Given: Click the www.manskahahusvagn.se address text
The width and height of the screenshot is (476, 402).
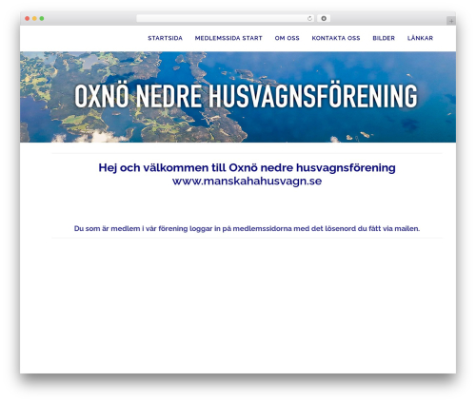Looking at the screenshot, I should [x=247, y=182].
